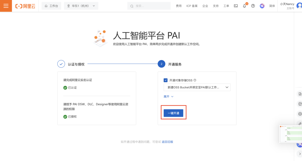Screen dimensions: 302x161
Task: Click the 开通服务 step label
Action: click(175, 64)
